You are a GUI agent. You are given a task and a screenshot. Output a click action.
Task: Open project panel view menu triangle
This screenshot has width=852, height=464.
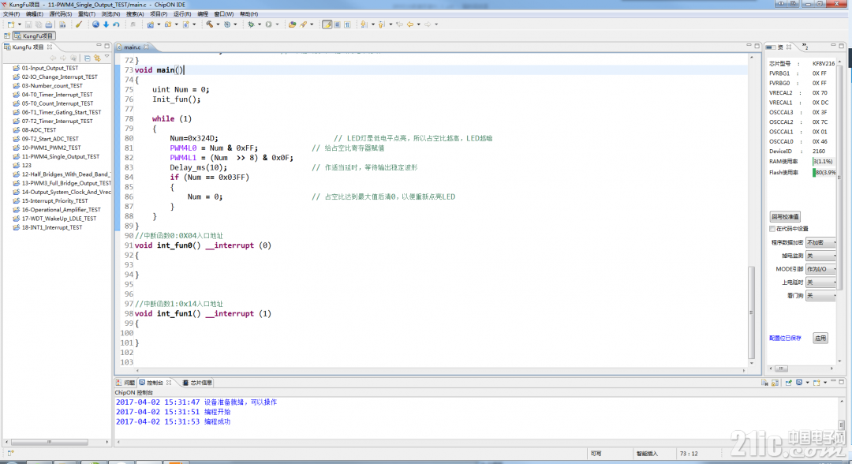pos(107,57)
